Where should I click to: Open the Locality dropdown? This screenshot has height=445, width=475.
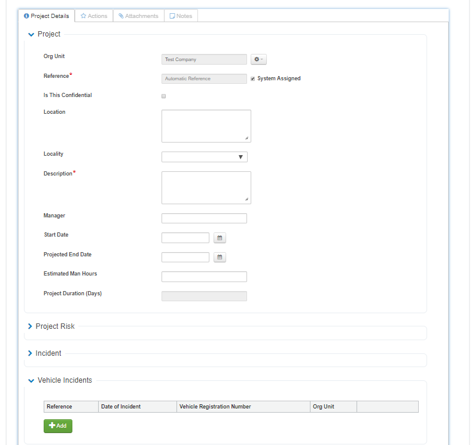pos(205,157)
